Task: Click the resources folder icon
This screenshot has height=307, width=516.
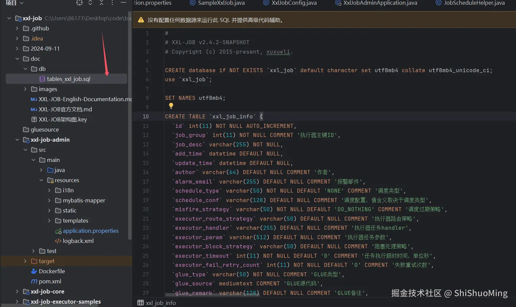Action: pyautogui.click(x=50, y=180)
